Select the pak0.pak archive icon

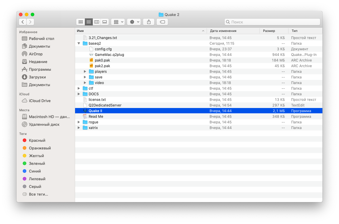click(91, 60)
